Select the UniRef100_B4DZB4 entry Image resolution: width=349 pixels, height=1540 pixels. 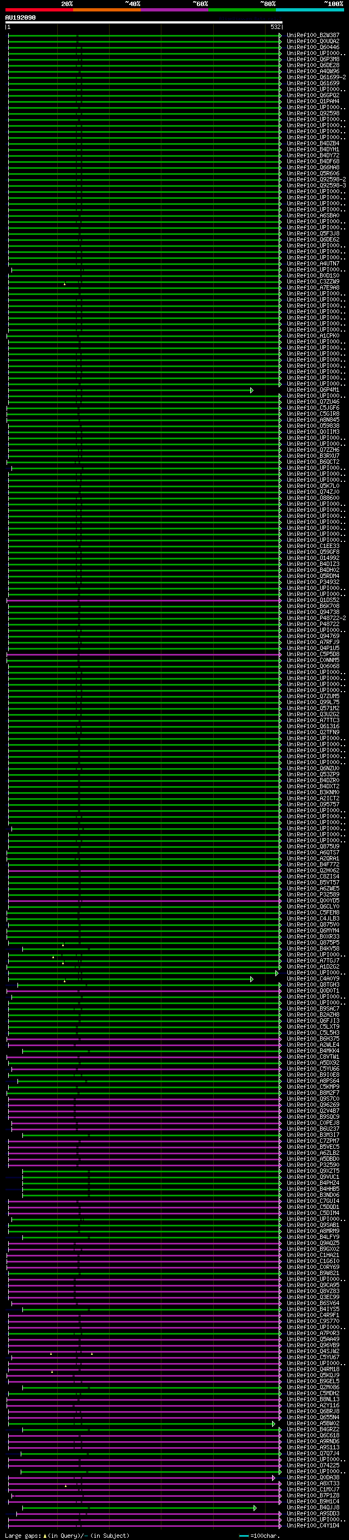click(312, 144)
